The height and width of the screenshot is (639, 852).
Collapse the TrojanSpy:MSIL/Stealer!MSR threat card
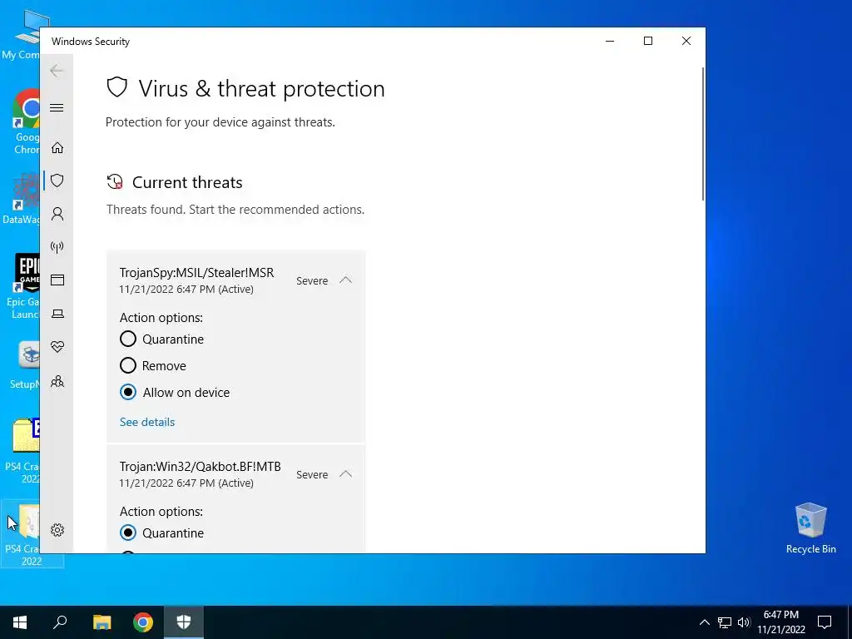point(345,280)
